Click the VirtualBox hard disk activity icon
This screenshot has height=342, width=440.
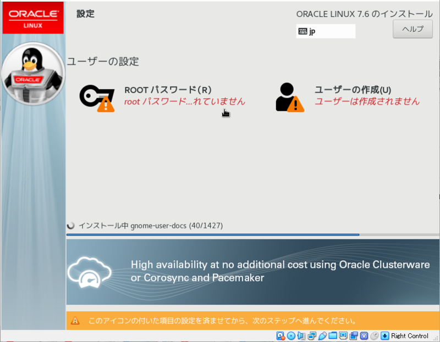click(x=280, y=335)
